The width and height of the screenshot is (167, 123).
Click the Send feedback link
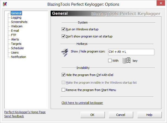pyautogui.click(x=14, y=116)
